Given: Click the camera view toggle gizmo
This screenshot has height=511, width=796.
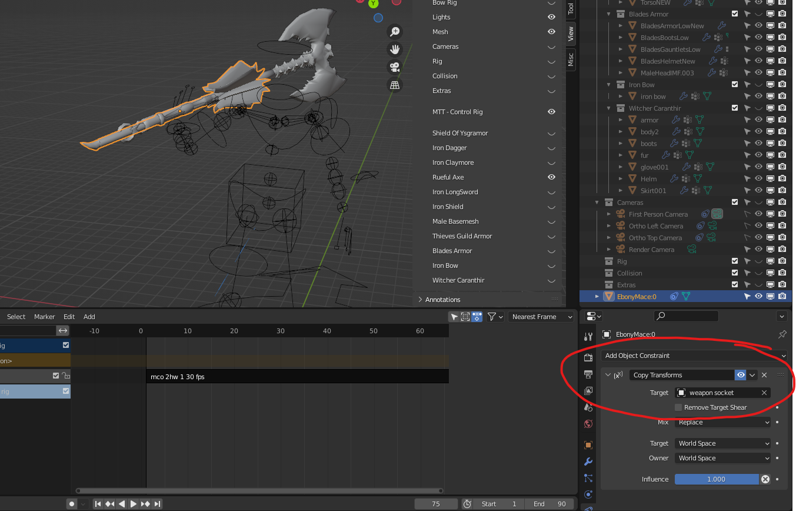Looking at the screenshot, I should pos(394,67).
